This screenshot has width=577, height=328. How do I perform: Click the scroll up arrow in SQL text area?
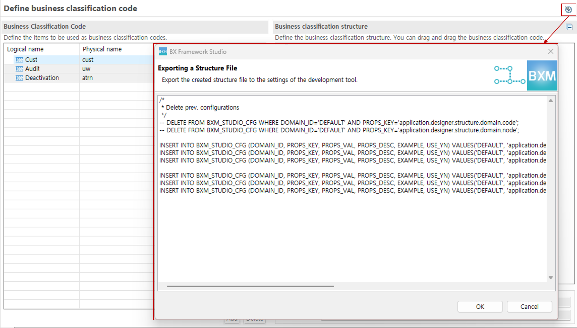click(551, 101)
